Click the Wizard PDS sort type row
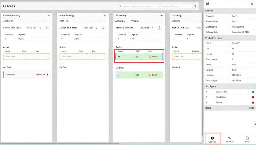 pyautogui.click(x=230, y=92)
